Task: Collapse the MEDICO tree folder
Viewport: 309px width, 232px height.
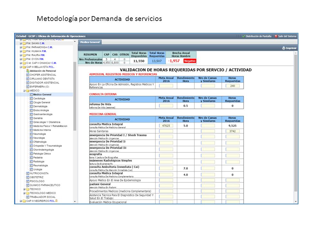Action: pyautogui.click(x=24, y=91)
